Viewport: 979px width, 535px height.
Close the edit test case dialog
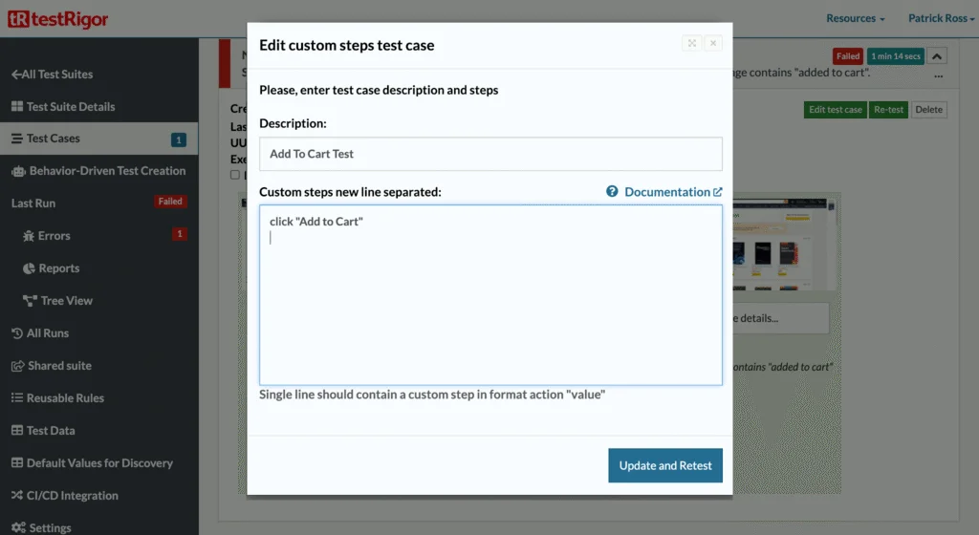click(713, 43)
